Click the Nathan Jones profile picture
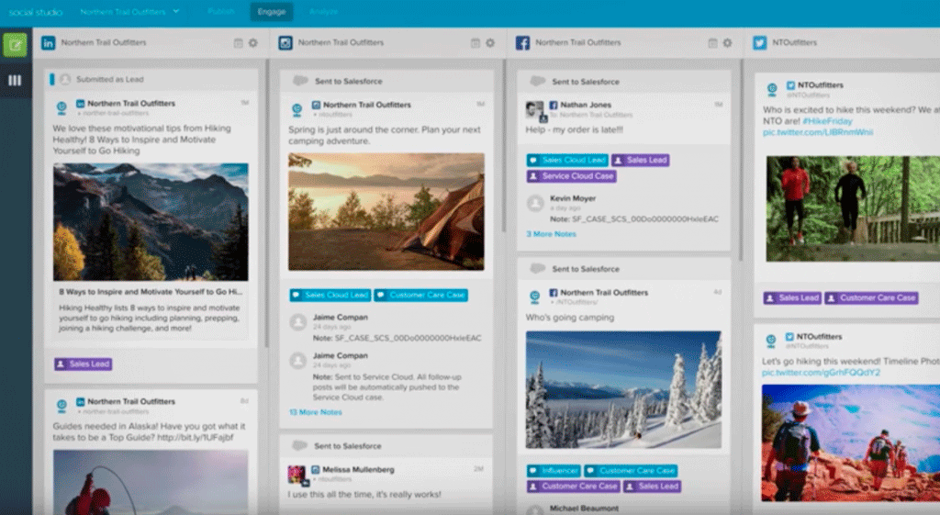 535,110
